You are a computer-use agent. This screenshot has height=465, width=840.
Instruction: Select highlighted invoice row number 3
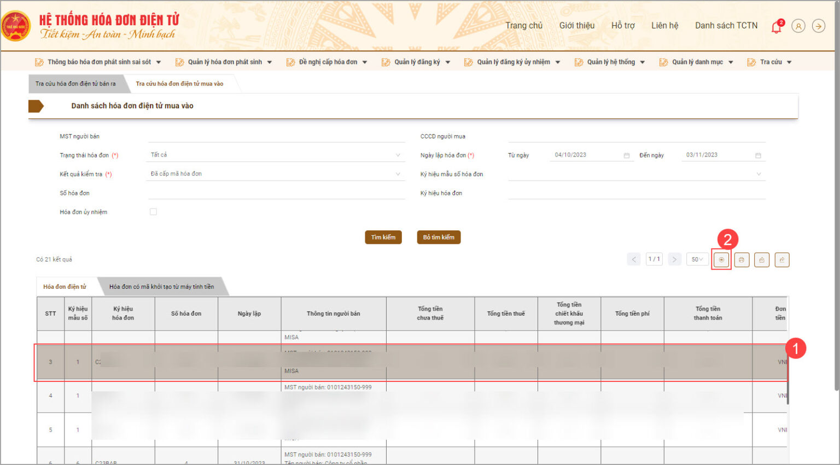(412, 362)
